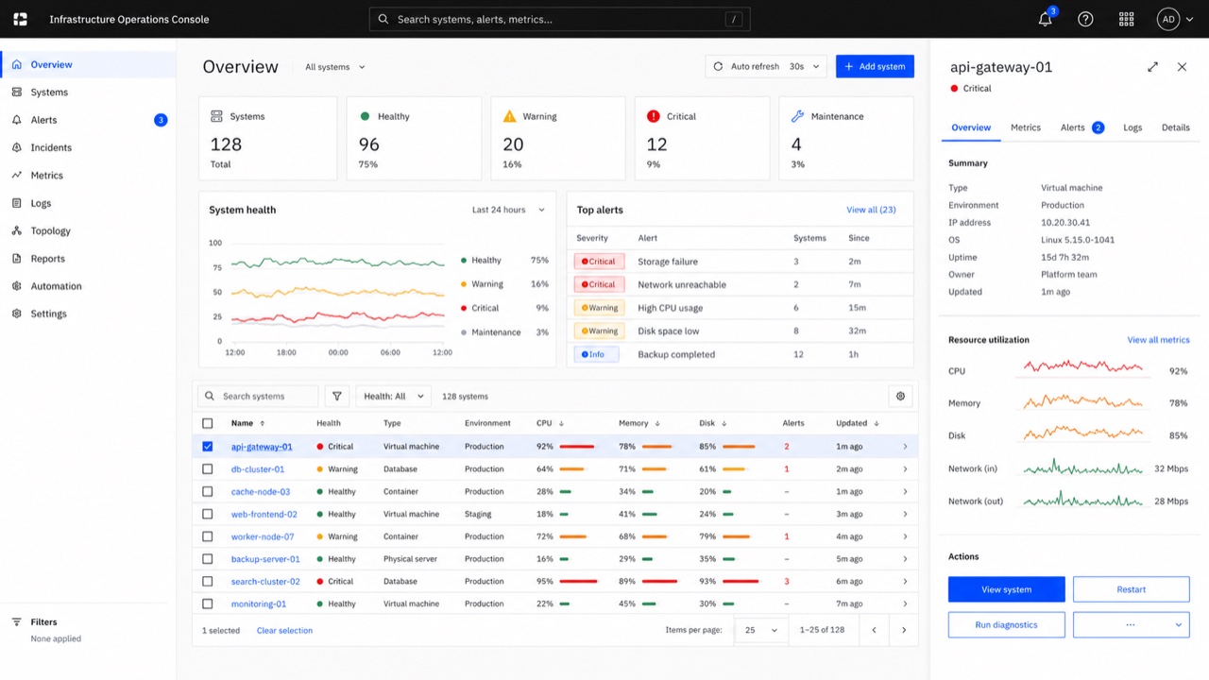
Task: Go to the previous page arrow
Action: 874,630
